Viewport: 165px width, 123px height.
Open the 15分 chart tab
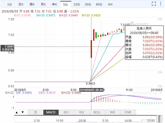pyautogui.click(x=77, y=4)
